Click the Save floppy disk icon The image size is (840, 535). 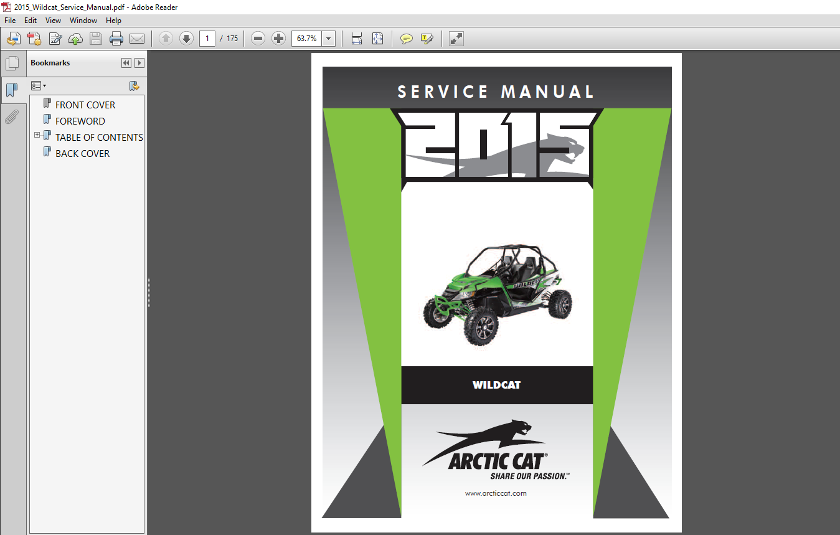(96, 39)
